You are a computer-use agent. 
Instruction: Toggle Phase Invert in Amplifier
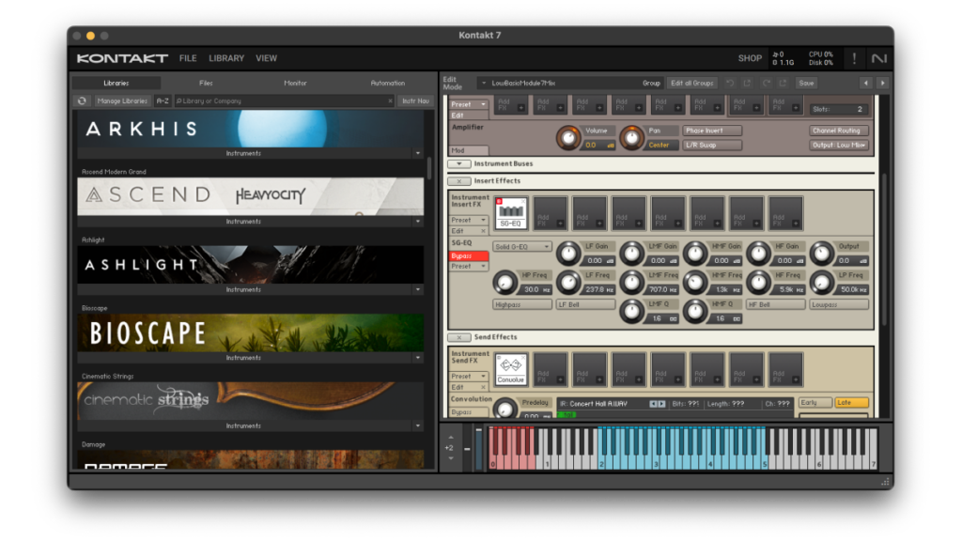712,131
